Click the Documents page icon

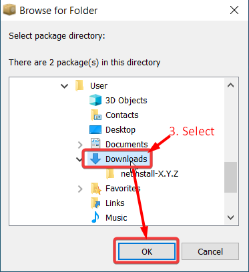click(95, 144)
